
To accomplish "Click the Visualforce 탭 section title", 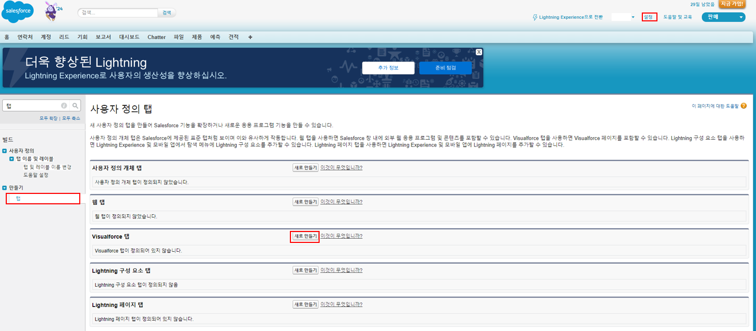I will 111,237.
